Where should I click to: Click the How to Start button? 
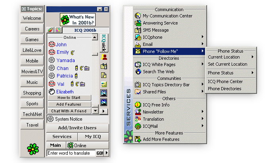pos(69,97)
